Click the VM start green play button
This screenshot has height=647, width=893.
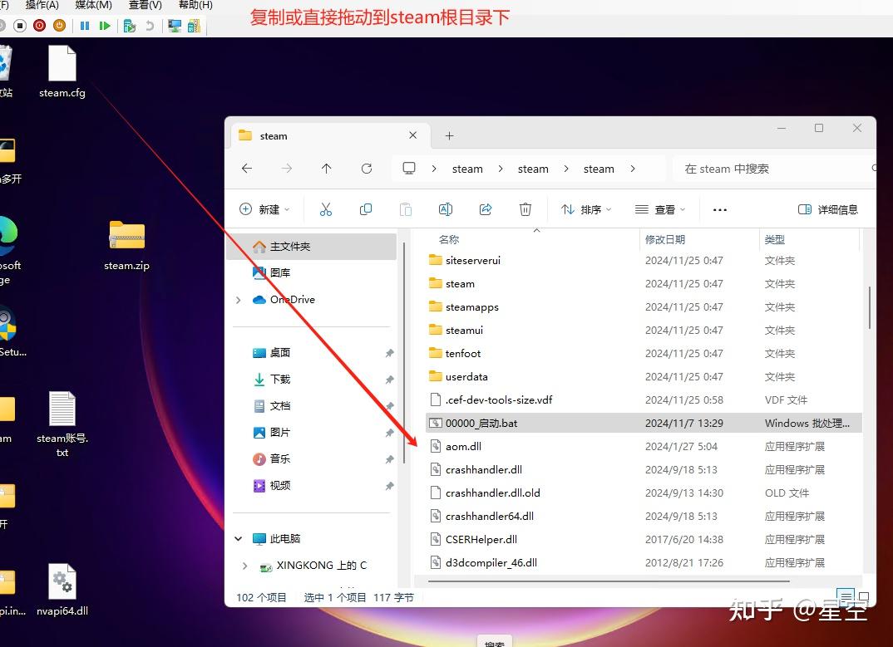point(104,26)
